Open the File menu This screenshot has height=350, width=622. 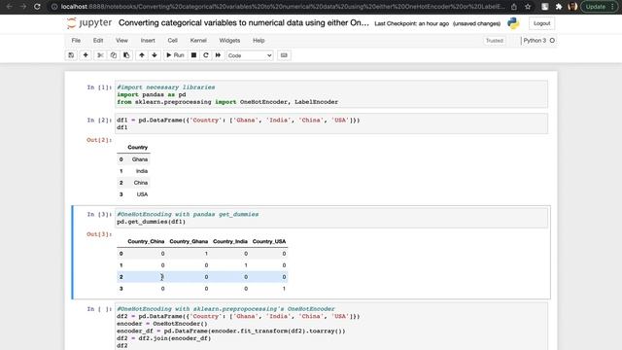[76, 41]
